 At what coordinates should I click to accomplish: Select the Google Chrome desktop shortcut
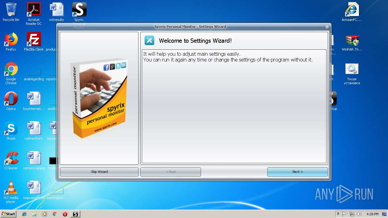pos(11,73)
